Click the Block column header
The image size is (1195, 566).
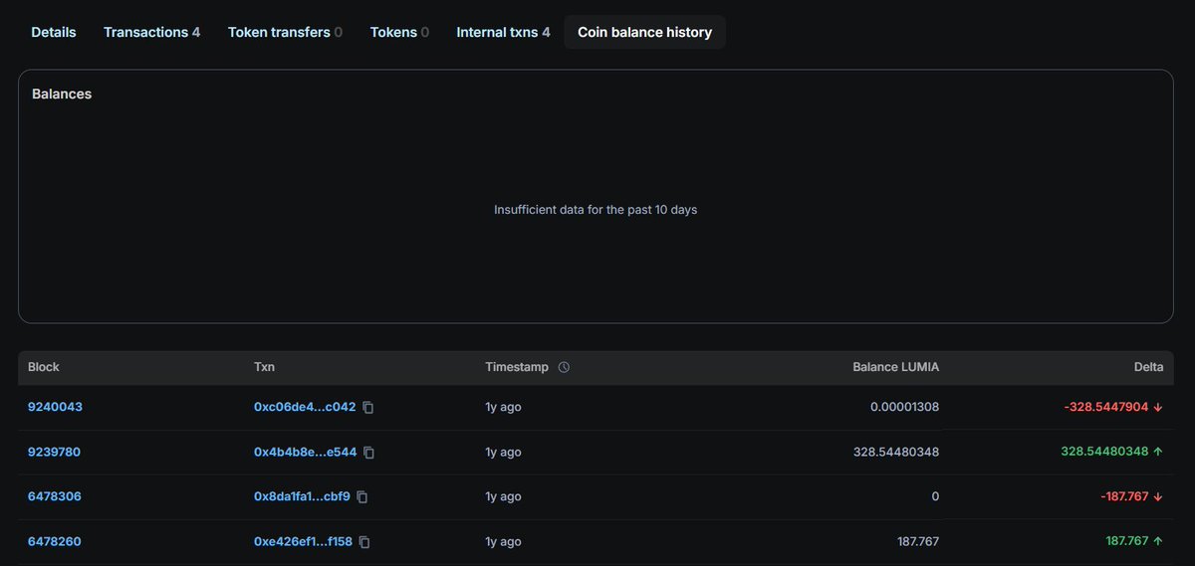point(44,367)
